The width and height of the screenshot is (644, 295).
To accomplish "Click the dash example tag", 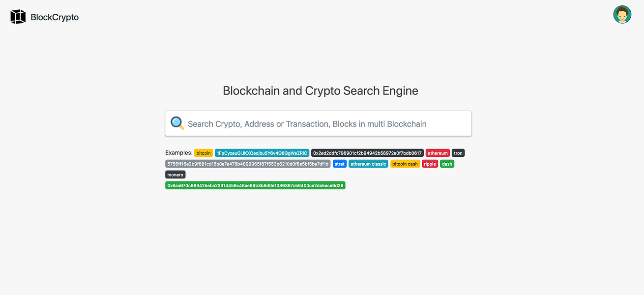I will (446, 164).
